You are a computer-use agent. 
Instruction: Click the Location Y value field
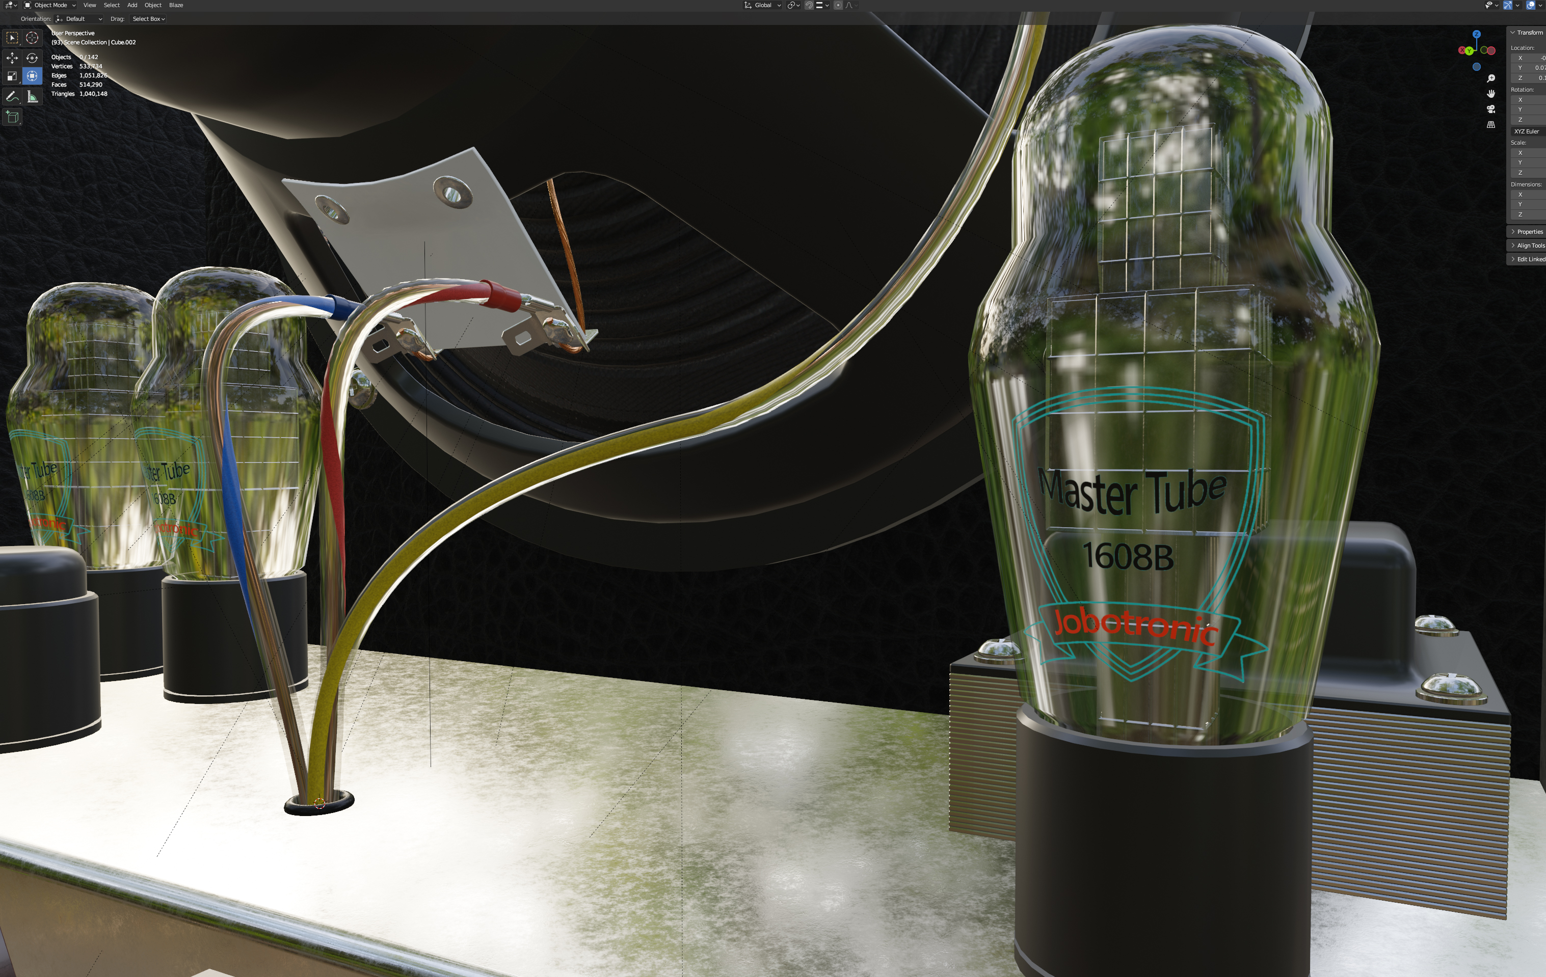click(1531, 67)
